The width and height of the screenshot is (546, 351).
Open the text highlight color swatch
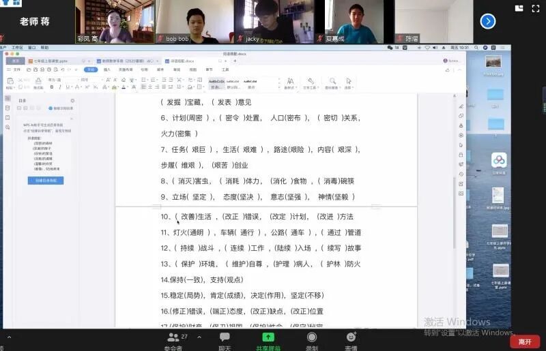pyautogui.click(x=114, y=87)
